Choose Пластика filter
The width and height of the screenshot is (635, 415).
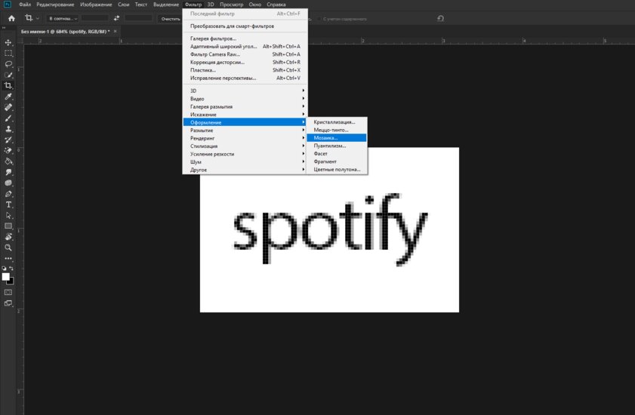[x=245, y=70]
